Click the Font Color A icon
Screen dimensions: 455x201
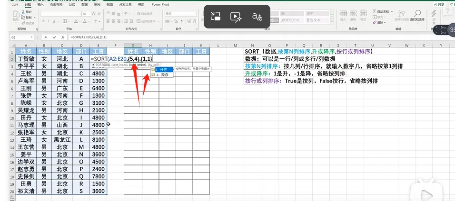(x=84, y=21)
